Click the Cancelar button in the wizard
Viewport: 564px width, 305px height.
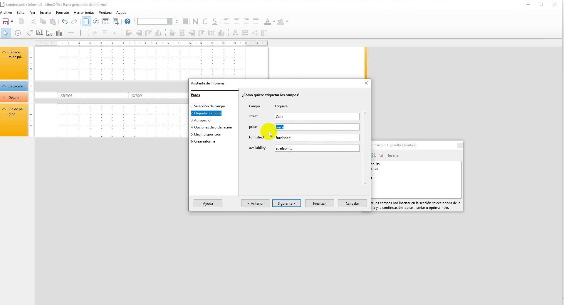[x=352, y=203]
